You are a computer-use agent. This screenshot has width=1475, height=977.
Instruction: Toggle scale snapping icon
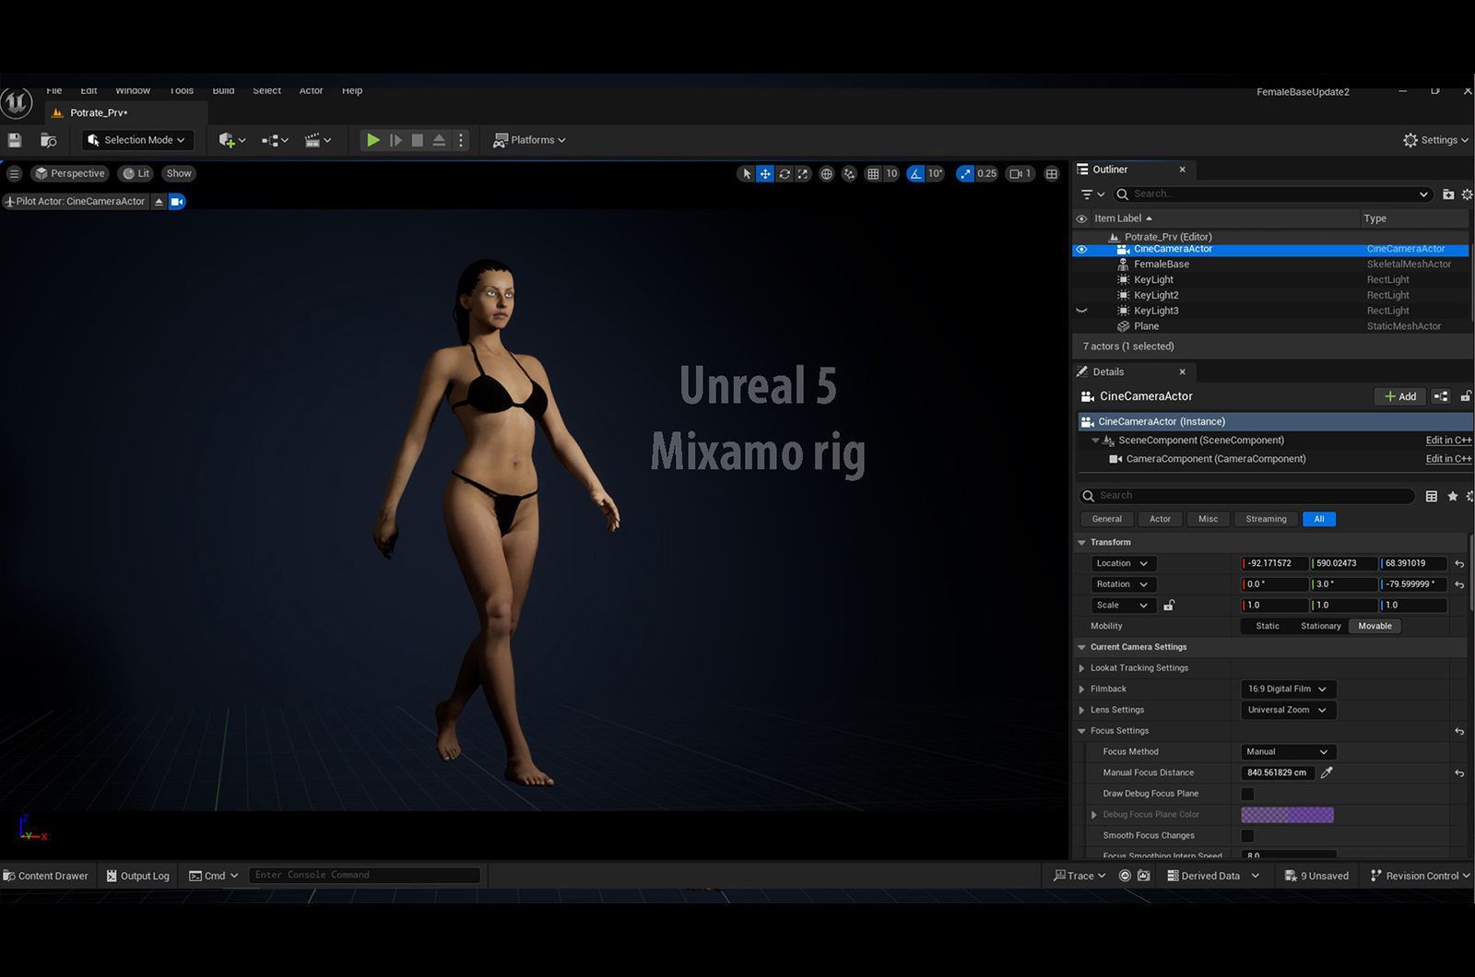(x=965, y=173)
